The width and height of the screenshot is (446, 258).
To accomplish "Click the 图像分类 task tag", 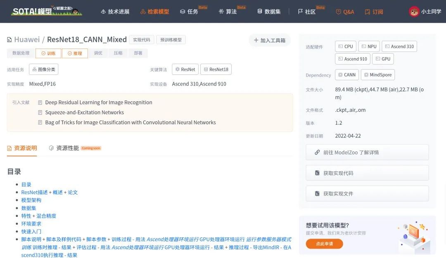I will point(43,70).
